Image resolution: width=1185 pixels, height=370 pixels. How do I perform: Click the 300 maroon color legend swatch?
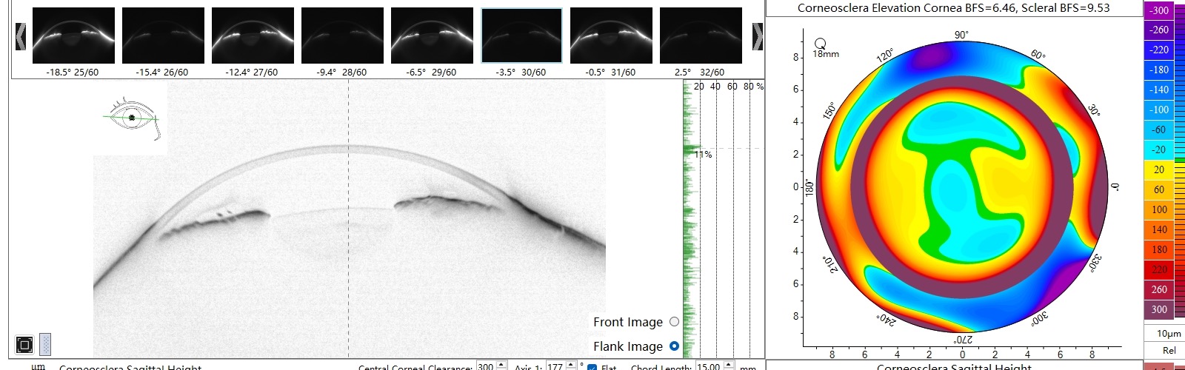tap(1159, 309)
